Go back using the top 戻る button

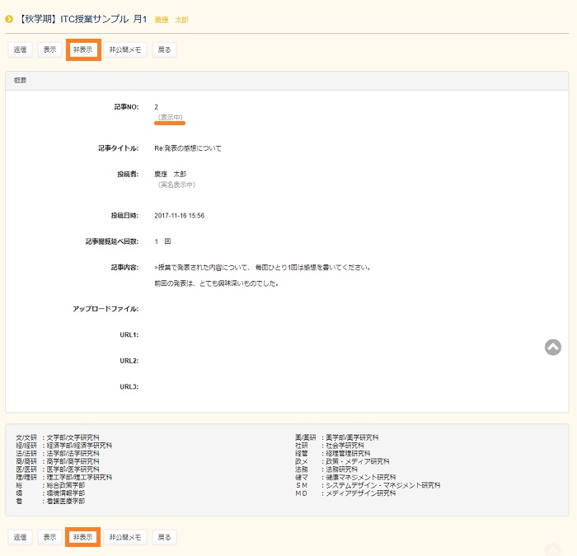pos(164,49)
